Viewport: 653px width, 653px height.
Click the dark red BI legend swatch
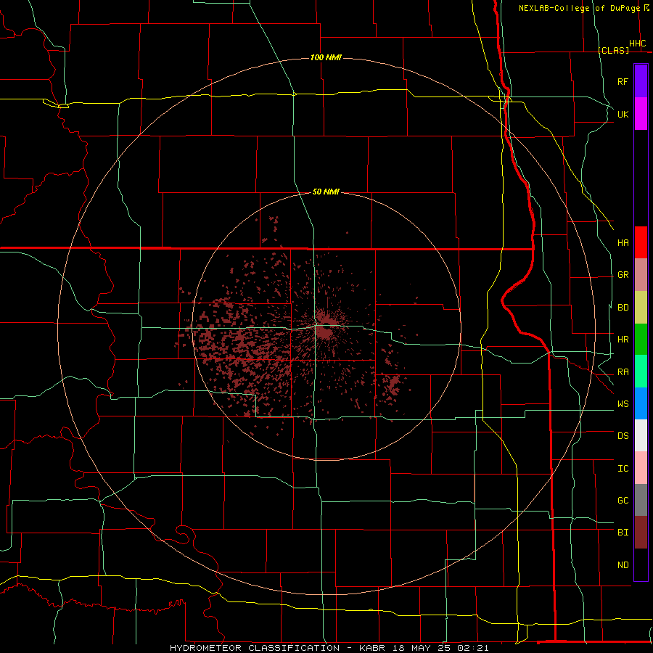click(x=641, y=533)
